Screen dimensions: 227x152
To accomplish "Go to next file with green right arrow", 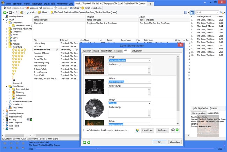I will pyautogui.click(x=89, y=142).
